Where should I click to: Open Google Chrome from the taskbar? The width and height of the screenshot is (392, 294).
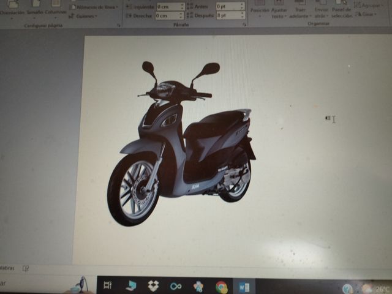click(x=221, y=287)
